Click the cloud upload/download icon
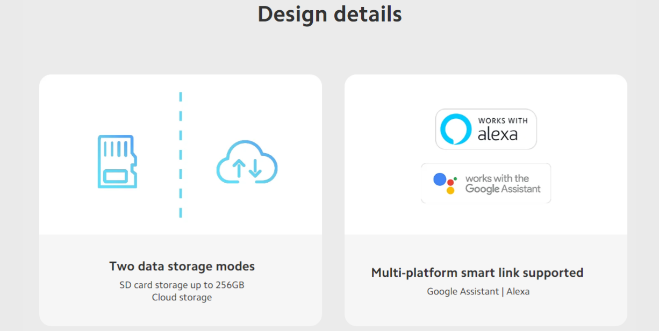Image resolution: width=659 pixels, height=331 pixels. pos(247,162)
